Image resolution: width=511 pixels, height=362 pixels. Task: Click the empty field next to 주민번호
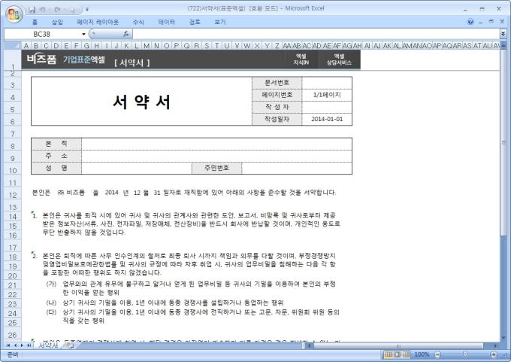(x=297, y=168)
